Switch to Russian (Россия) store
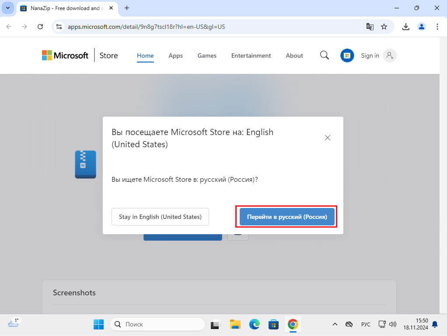447x336 pixels. tap(287, 217)
